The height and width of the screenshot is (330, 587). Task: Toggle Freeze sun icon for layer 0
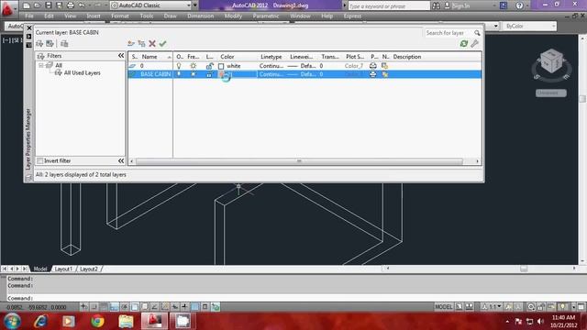(194, 66)
